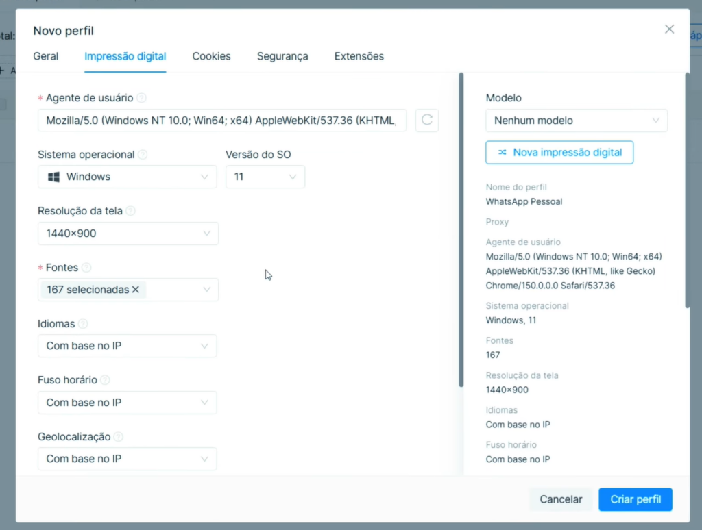Click the Criar perfil button
Screen dimensions: 702x530
[636, 499]
